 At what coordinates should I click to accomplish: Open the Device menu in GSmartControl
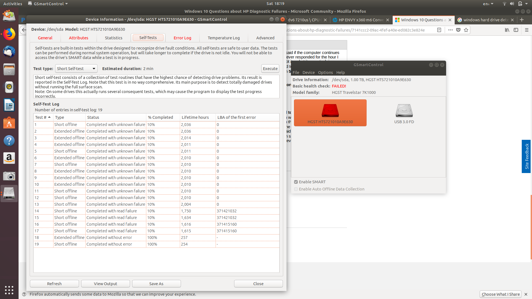coord(308,73)
